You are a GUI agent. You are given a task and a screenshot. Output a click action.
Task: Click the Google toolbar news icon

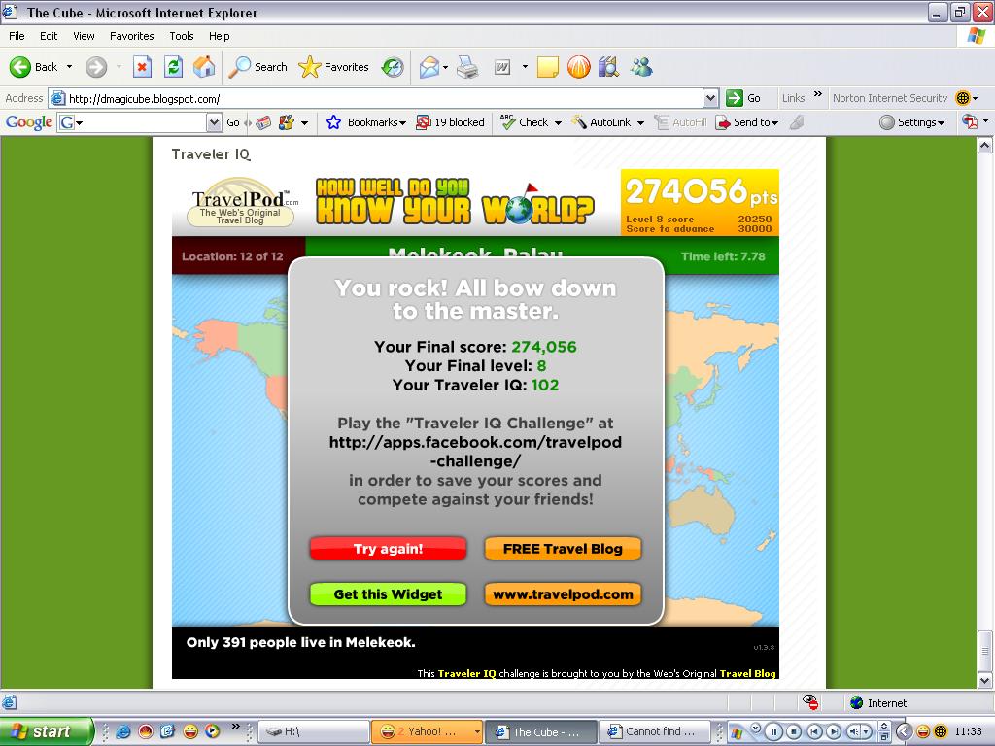coord(263,122)
